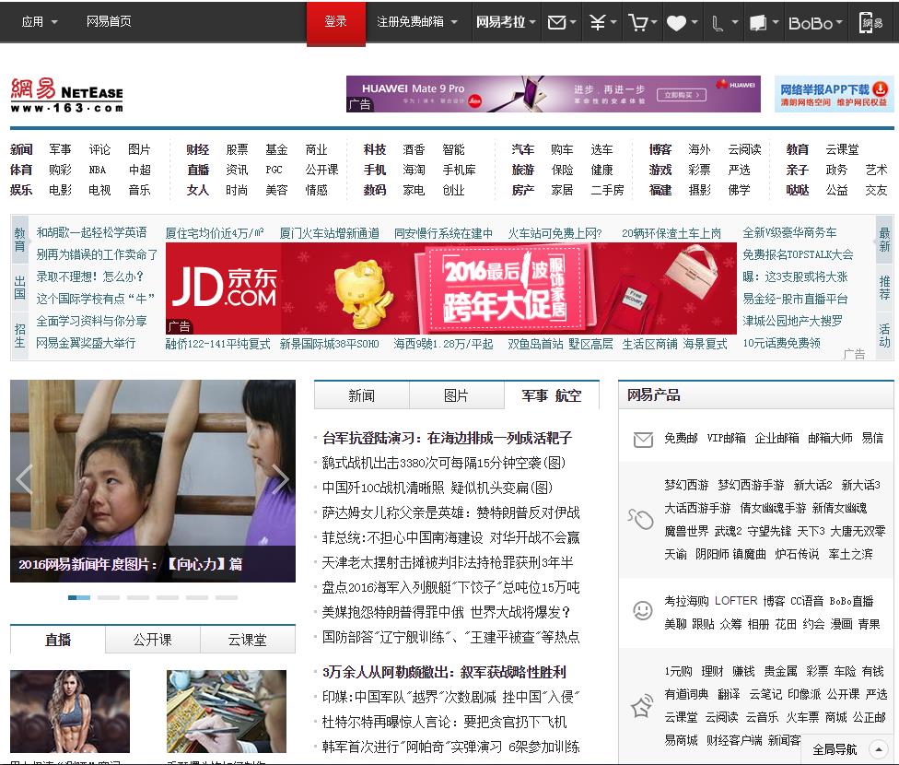Screen dimensions: 899x765
Task: Click the heart icon in top bar
Action: click(x=676, y=23)
